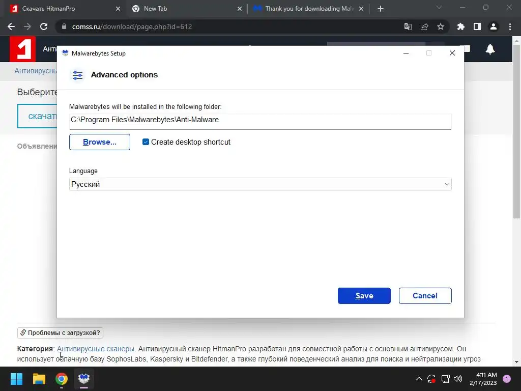Expand the Language dropdown showing Русский
521x391 pixels.
point(260,184)
